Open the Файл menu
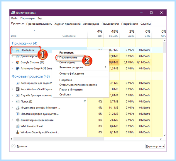Viewport: 176px width, 161px height. [x=14, y=18]
